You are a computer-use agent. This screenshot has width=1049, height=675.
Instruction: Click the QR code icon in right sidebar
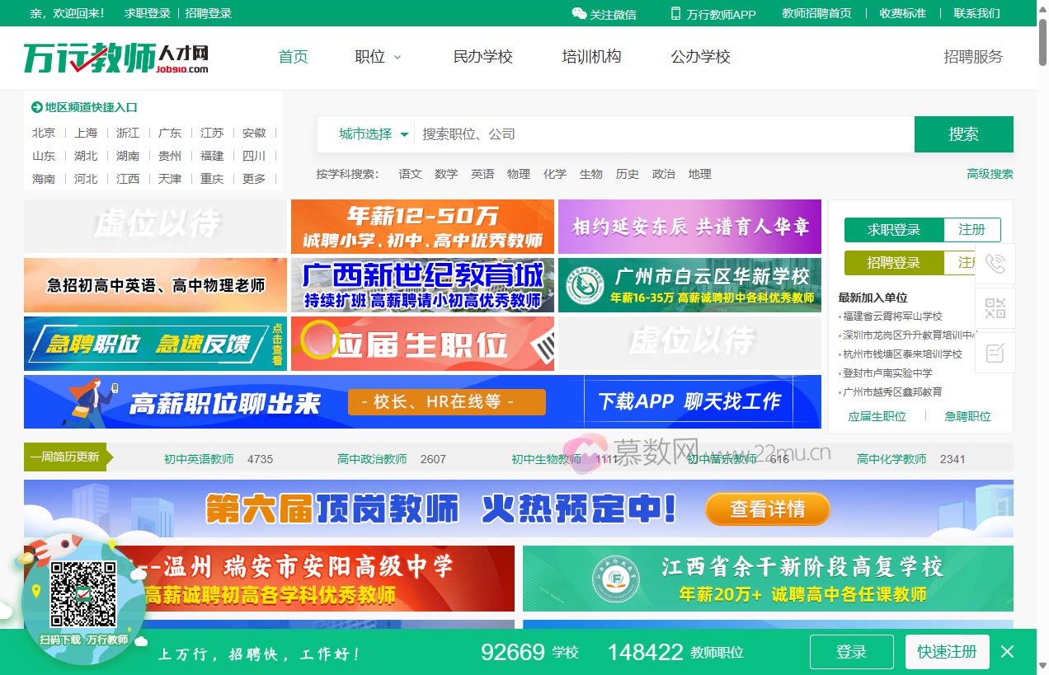click(x=995, y=308)
